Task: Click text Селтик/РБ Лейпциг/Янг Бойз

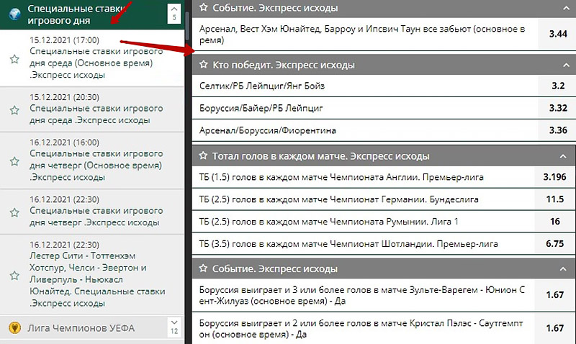Action: 262,86
